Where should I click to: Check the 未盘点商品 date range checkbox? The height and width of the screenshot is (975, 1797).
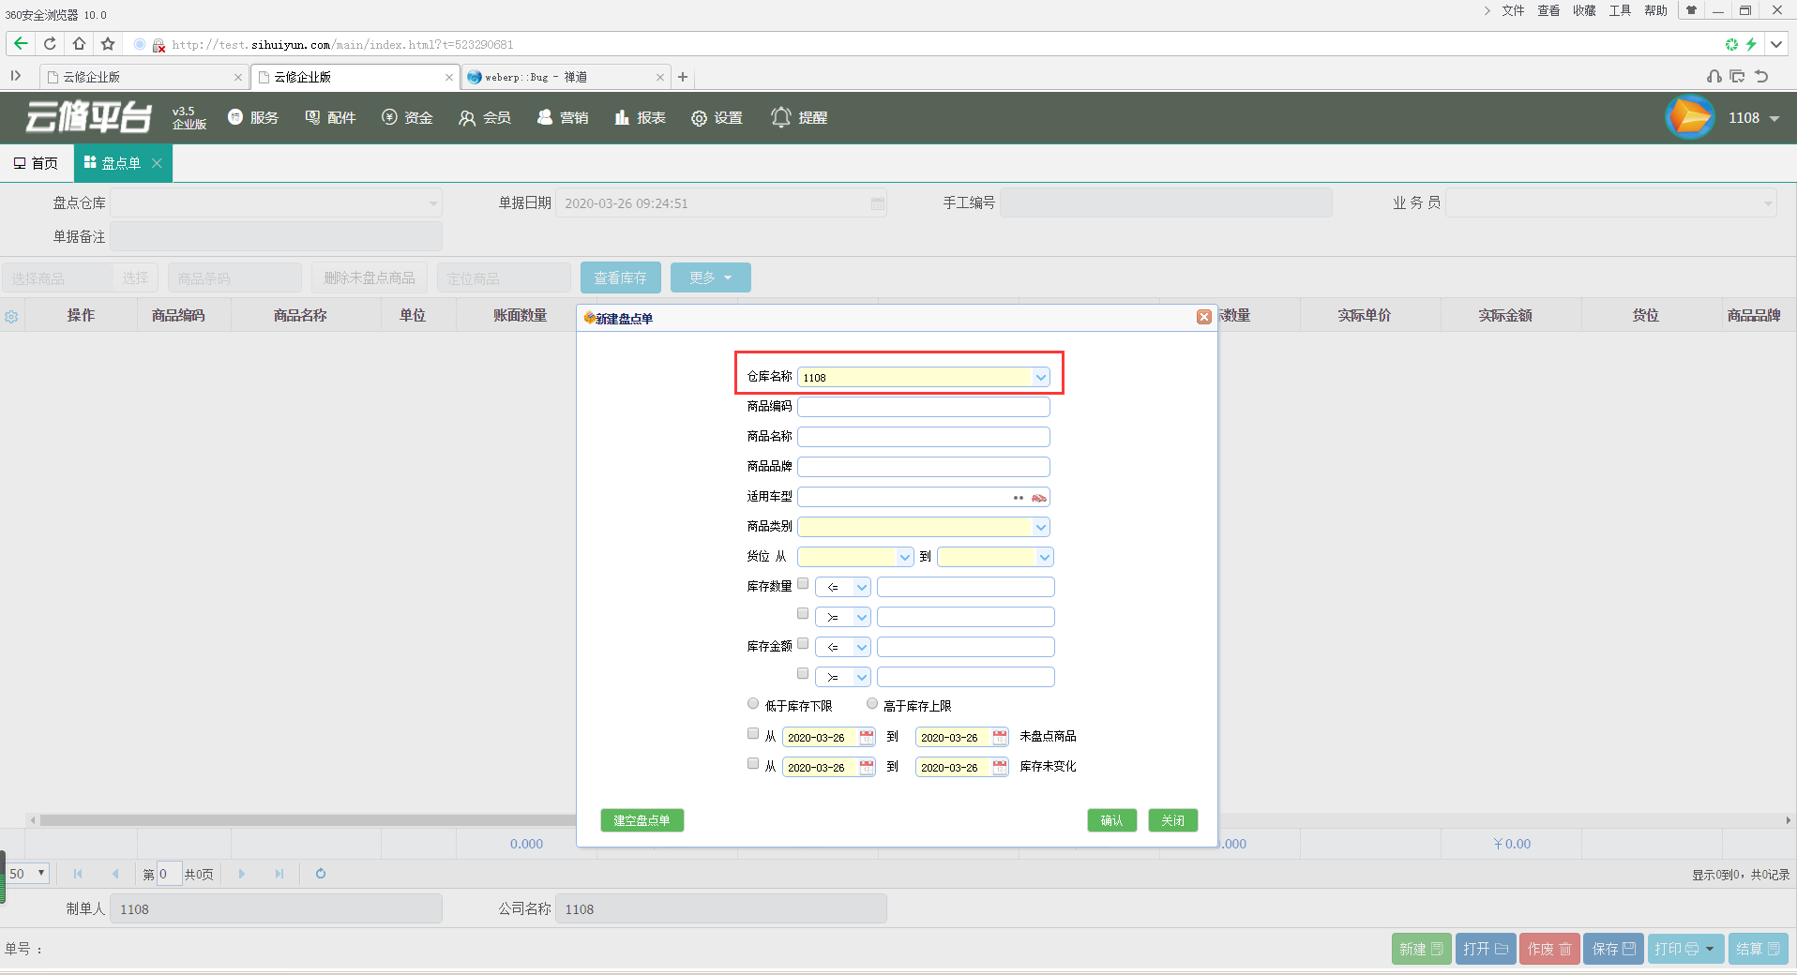point(753,734)
